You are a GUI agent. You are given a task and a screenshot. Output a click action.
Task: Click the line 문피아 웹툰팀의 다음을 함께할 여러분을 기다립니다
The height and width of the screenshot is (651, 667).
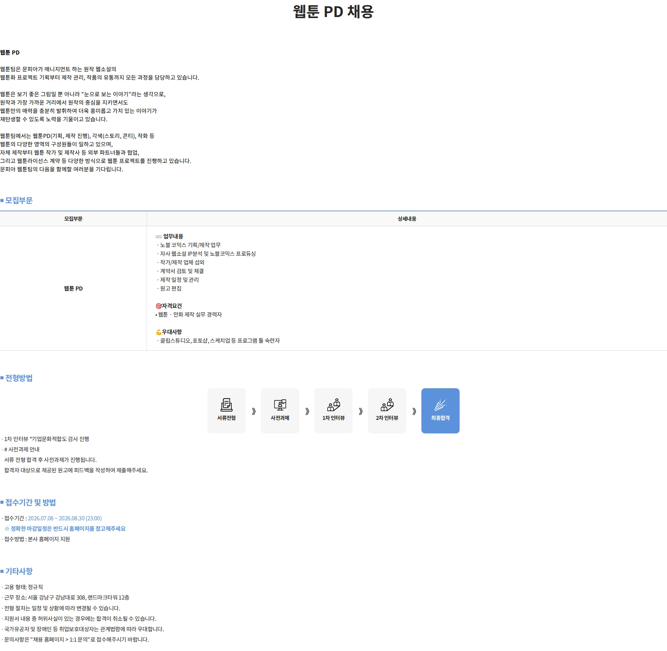61,169
